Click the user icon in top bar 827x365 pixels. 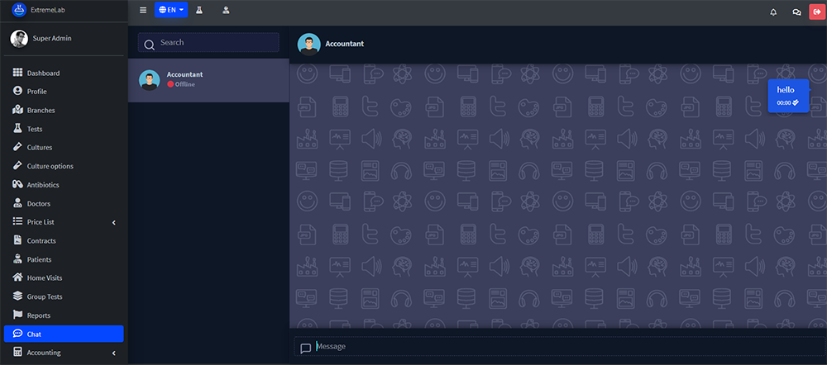226,11
